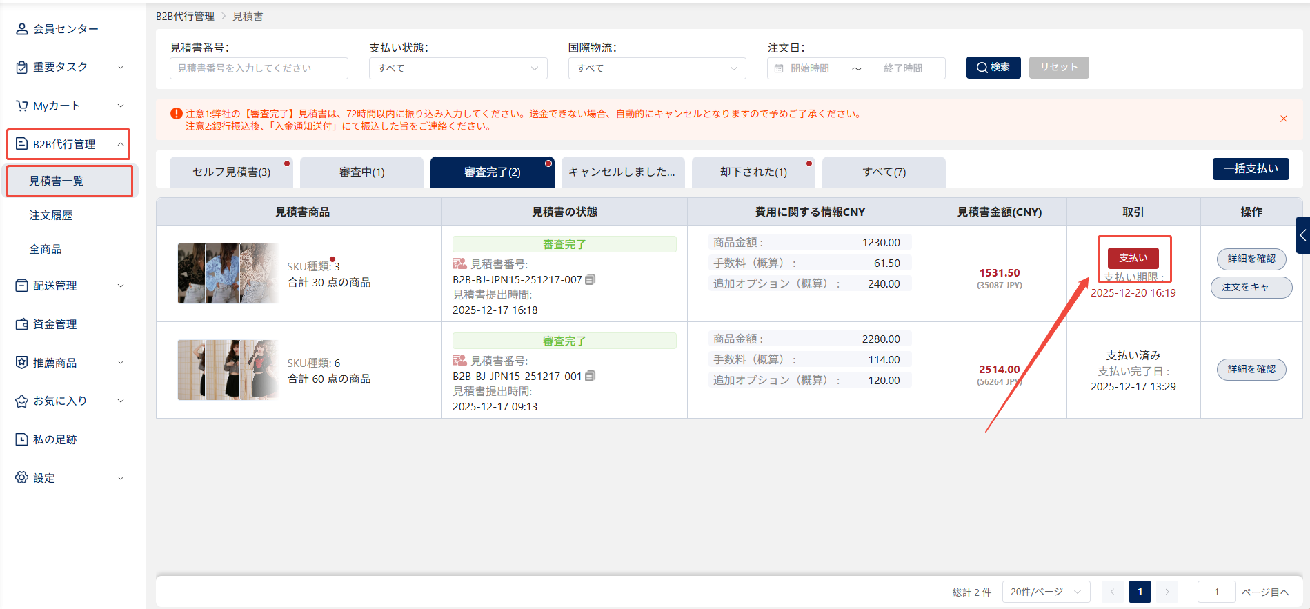Open the 20件/ページ page size dropdown

(x=1045, y=592)
